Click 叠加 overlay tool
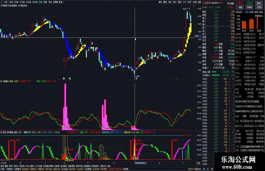Screen dimensions: 265x171 pyautogui.click(x=165, y=2)
